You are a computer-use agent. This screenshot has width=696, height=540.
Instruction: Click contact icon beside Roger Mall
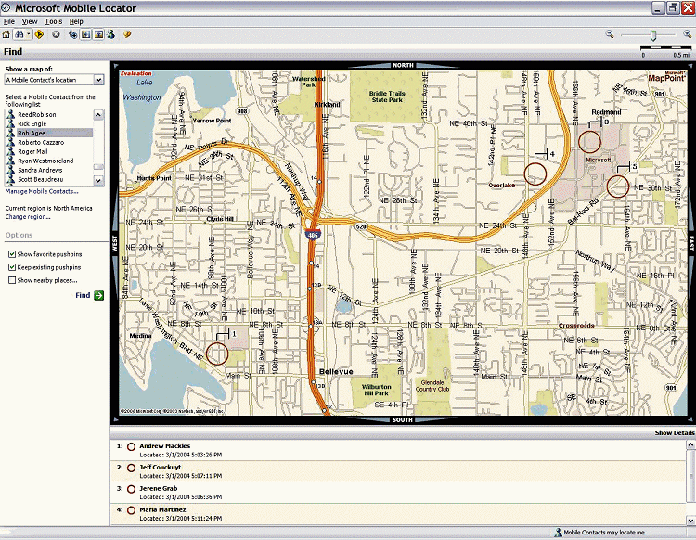(x=10, y=152)
